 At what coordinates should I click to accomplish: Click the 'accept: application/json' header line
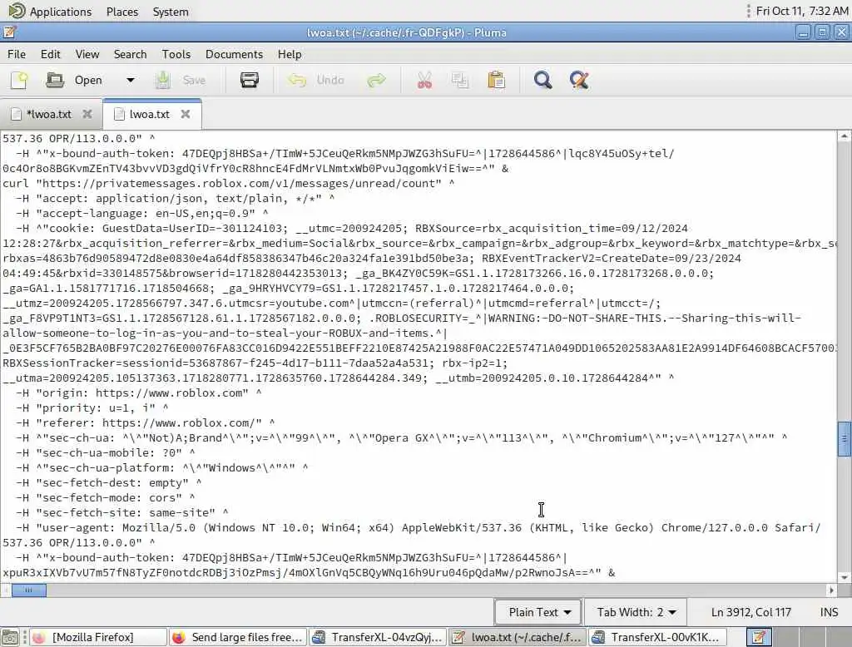tap(175, 198)
